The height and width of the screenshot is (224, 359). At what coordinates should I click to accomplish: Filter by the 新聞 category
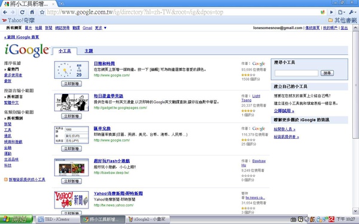point(8,124)
